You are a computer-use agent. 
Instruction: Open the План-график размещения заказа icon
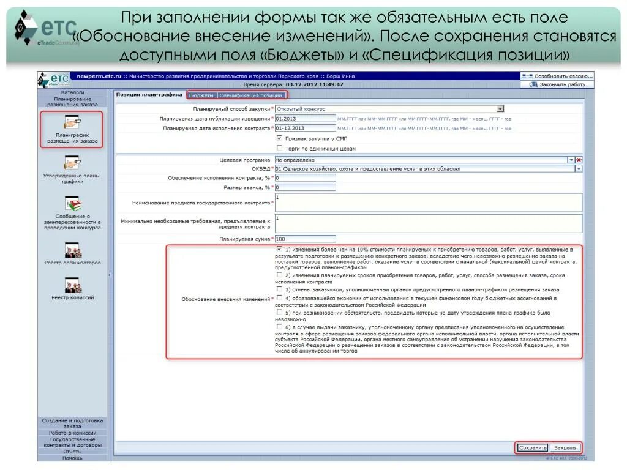tap(72, 122)
